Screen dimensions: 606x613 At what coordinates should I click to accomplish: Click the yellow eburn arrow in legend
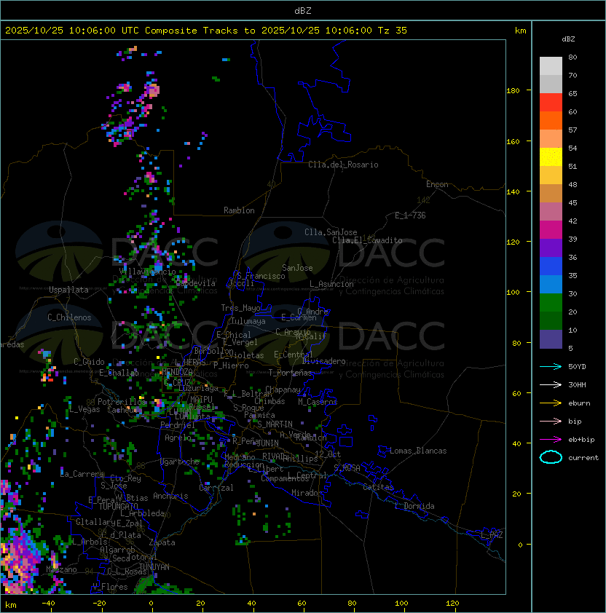tap(551, 403)
